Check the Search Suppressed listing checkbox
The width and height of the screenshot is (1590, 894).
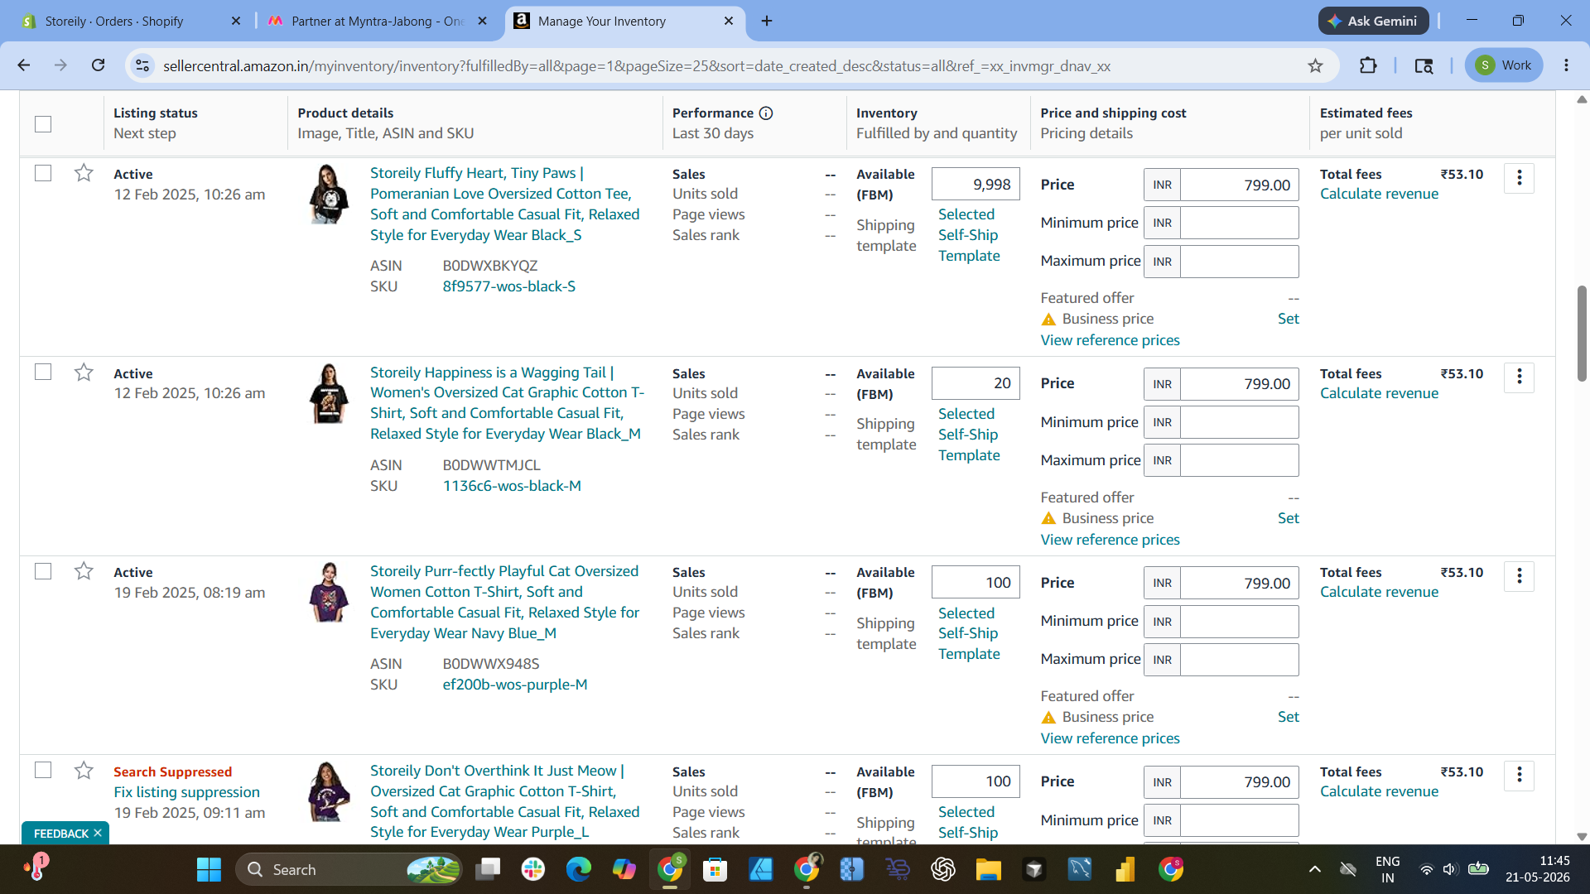click(x=43, y=771)
